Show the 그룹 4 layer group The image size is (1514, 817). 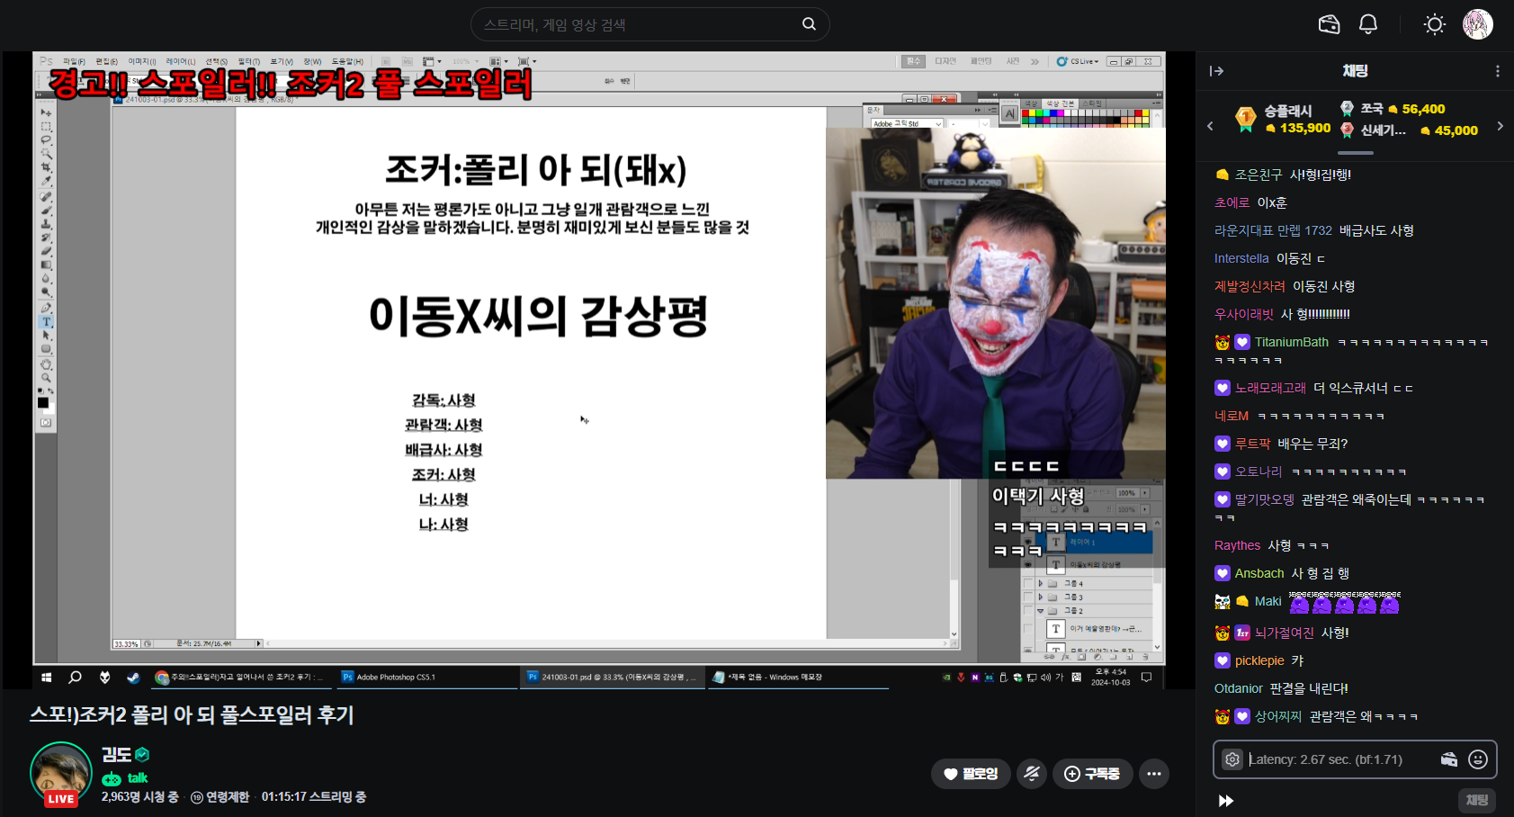[x=1028, y=583]
